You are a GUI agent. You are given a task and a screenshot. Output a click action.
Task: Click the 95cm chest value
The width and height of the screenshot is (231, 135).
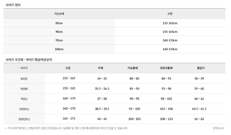coord(59,40)
